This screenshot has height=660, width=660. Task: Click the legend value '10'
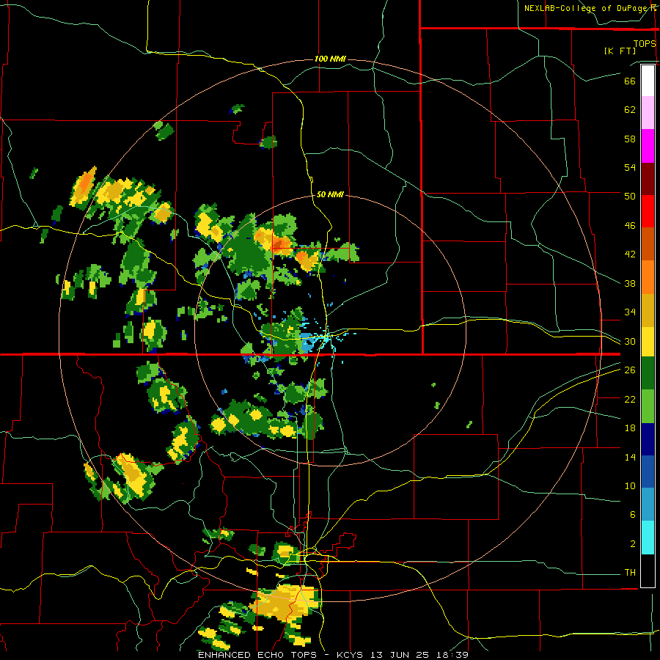click(x=630, y=486)
